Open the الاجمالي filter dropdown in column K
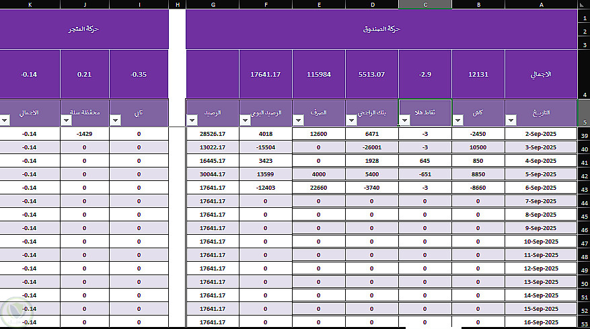590x329 pixels. point(5,120)
